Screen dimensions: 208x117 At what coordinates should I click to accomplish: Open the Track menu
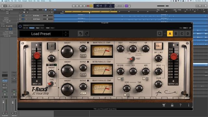19,1
